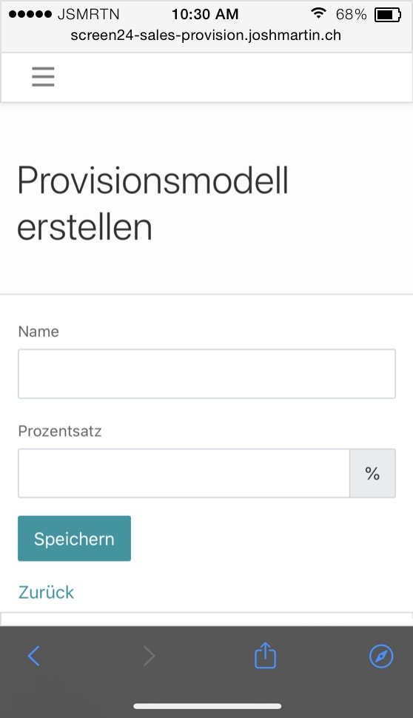This screenshot has width=413, height=718.
Task: Click the Prozentsatz field label
Action: tap(59, 431)
